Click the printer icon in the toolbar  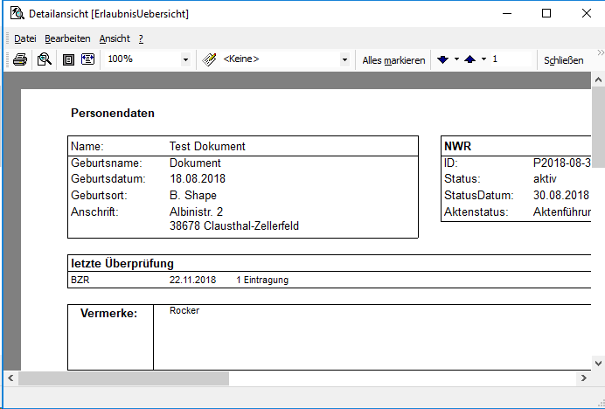[x=19, y=59]
